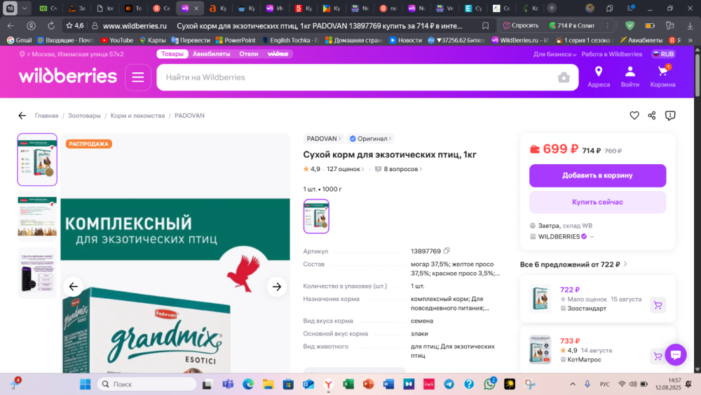Change delivery address Москва, Изюмская улица
The height and width of the screenshot is (395, 701).
click(71, 54)
